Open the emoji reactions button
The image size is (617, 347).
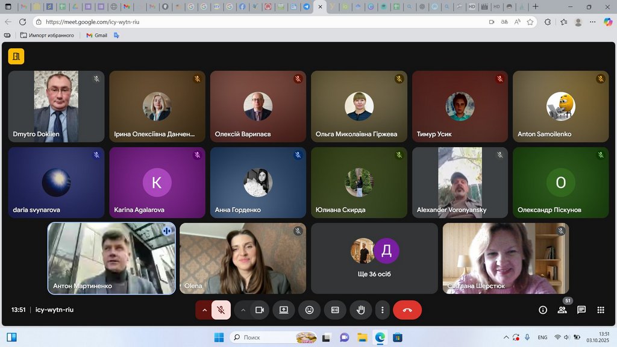click(x=310, y=310)
